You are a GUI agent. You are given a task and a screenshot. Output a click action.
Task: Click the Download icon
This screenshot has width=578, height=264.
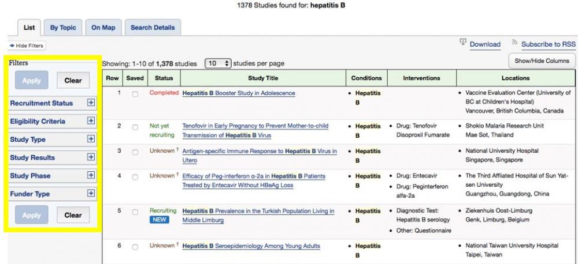coord(463,43)
